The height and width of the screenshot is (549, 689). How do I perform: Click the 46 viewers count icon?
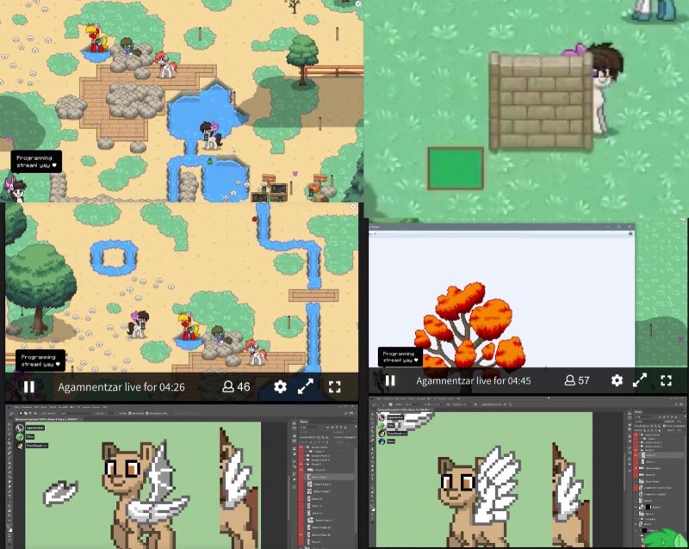(228, 387)
